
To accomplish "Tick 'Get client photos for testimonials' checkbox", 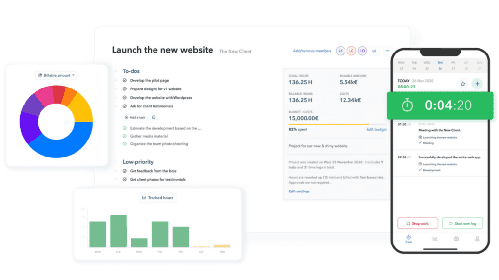I will (x=125, y=179).
